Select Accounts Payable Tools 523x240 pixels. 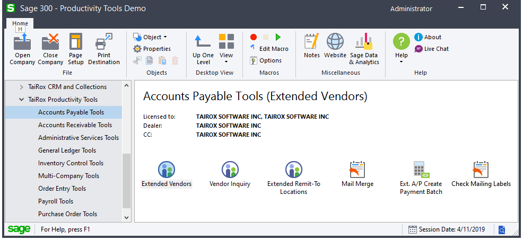[64, 112]
